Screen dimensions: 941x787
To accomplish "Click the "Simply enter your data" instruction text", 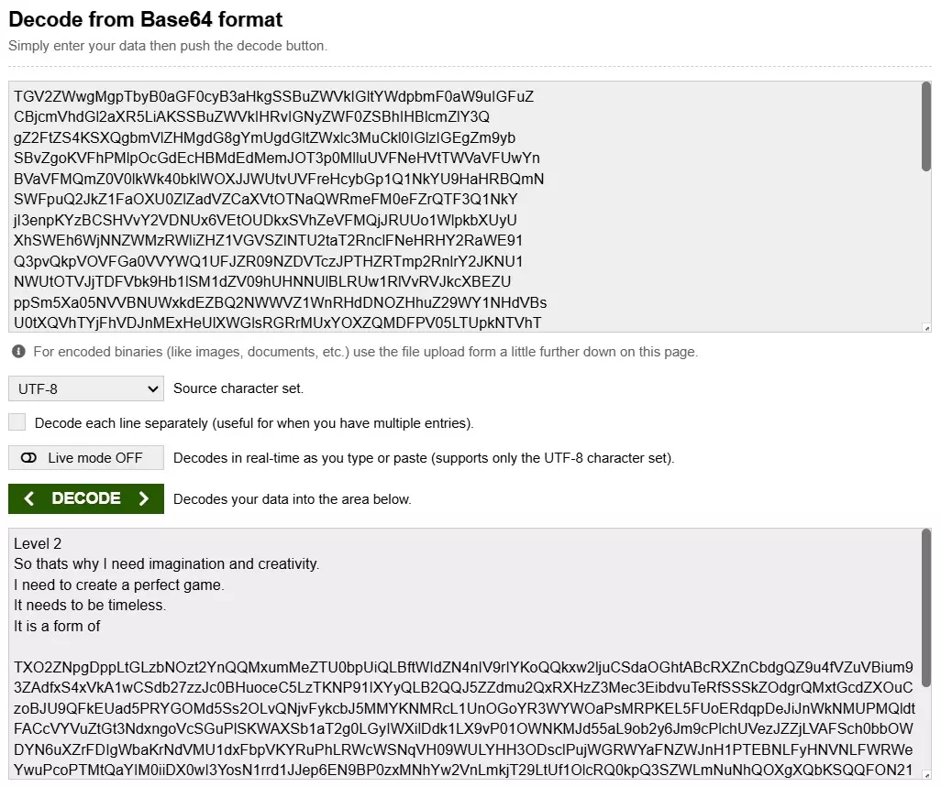I will coord(168,46).
